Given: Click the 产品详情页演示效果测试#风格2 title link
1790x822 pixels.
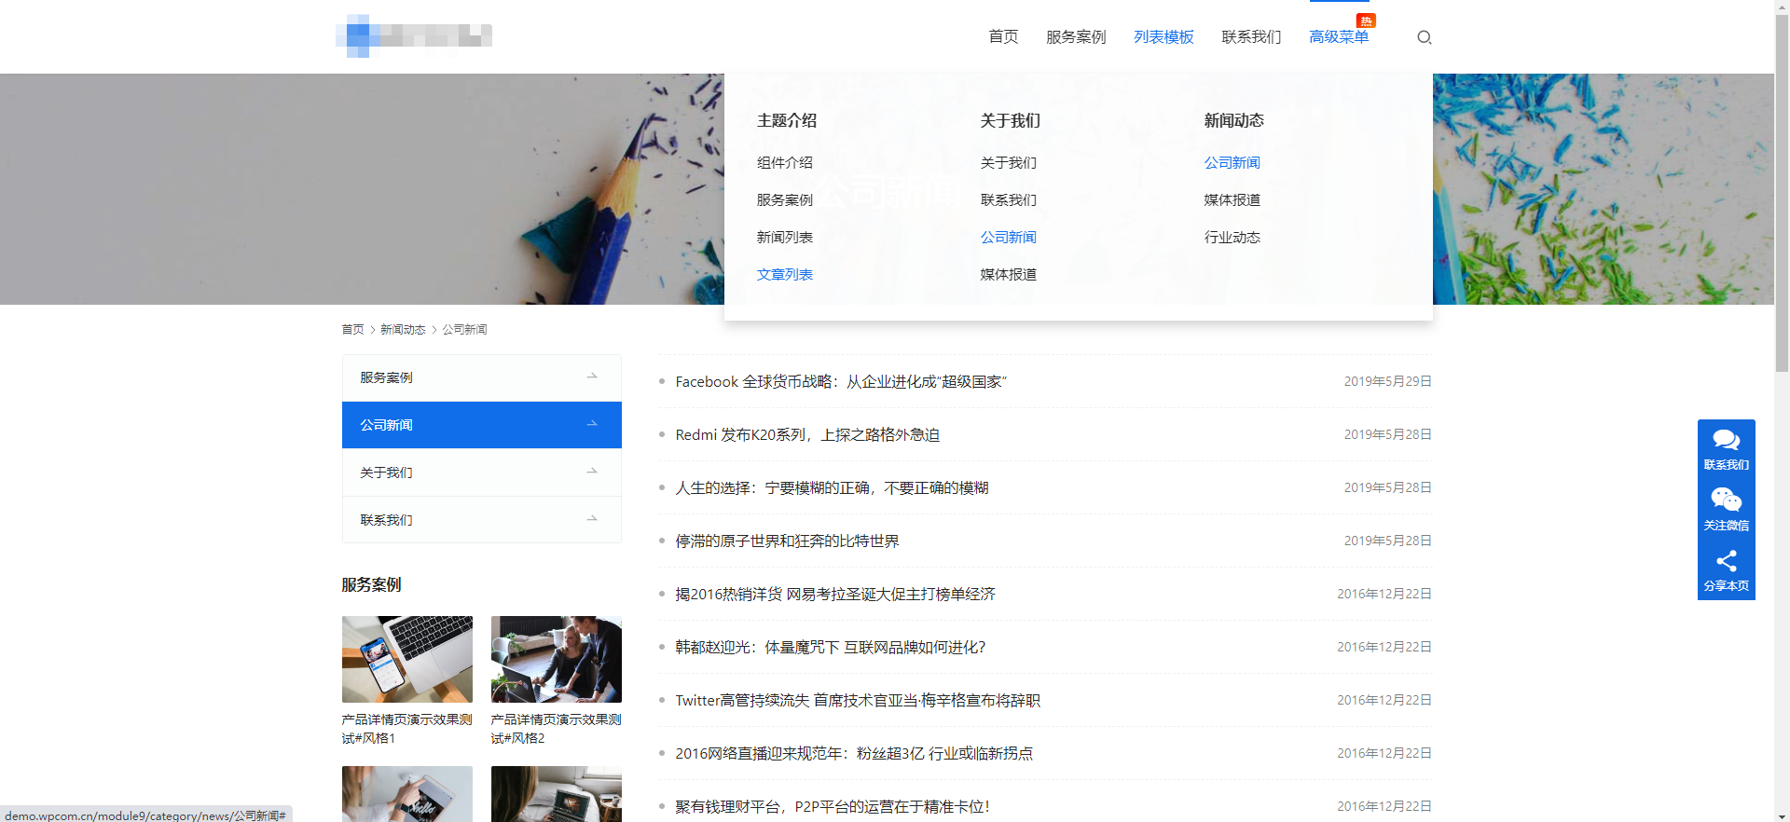Looking at the screenshot, I should (x=557, y=729).
